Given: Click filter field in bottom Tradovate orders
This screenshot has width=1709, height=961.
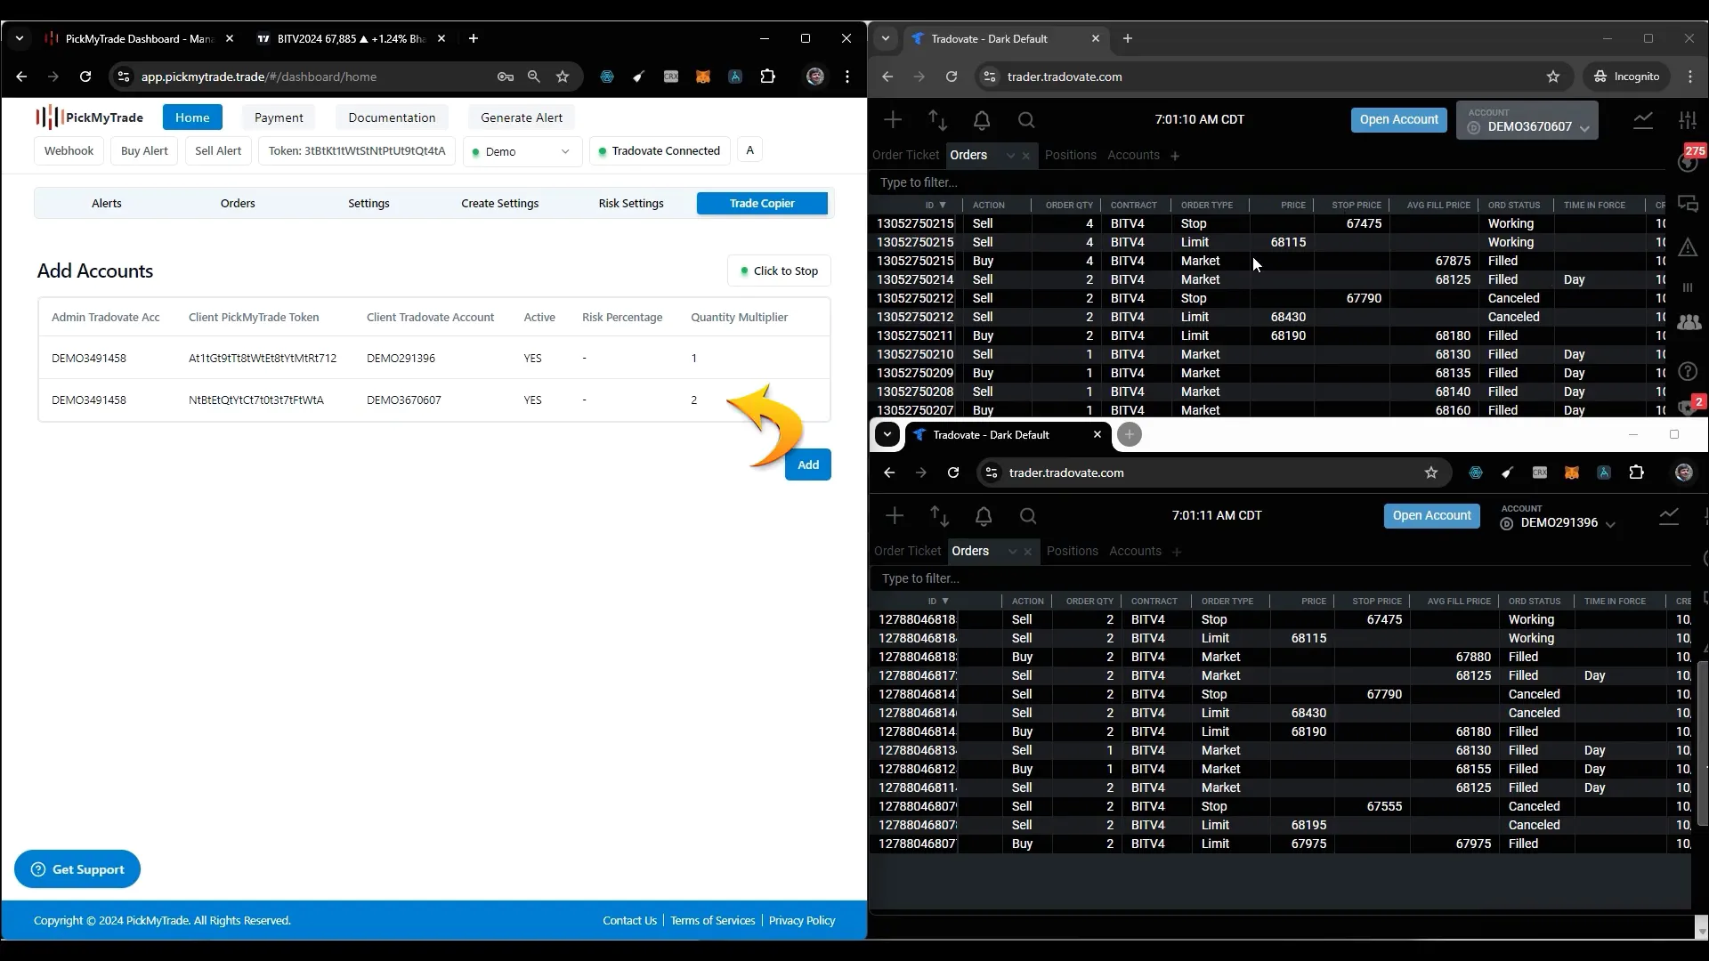Looking at the screenshot, I should coord(1280,578).
